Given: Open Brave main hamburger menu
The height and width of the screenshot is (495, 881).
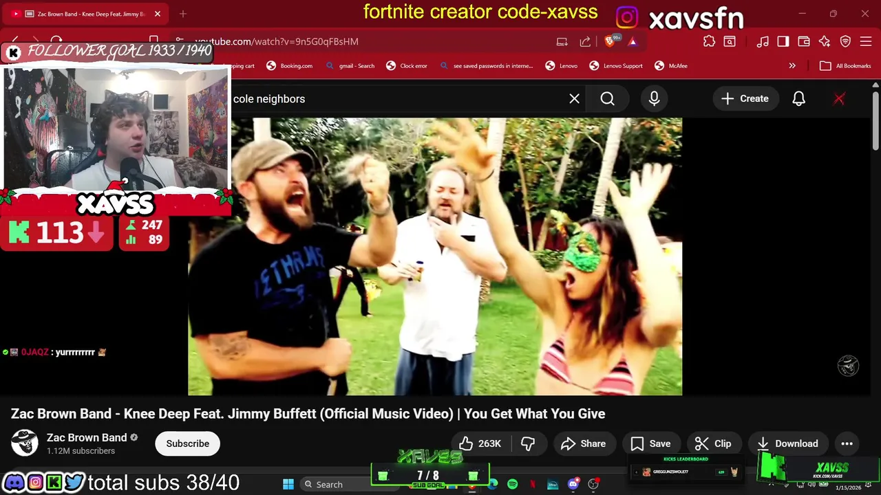Looking at the screenshot, I should [867, 41].
